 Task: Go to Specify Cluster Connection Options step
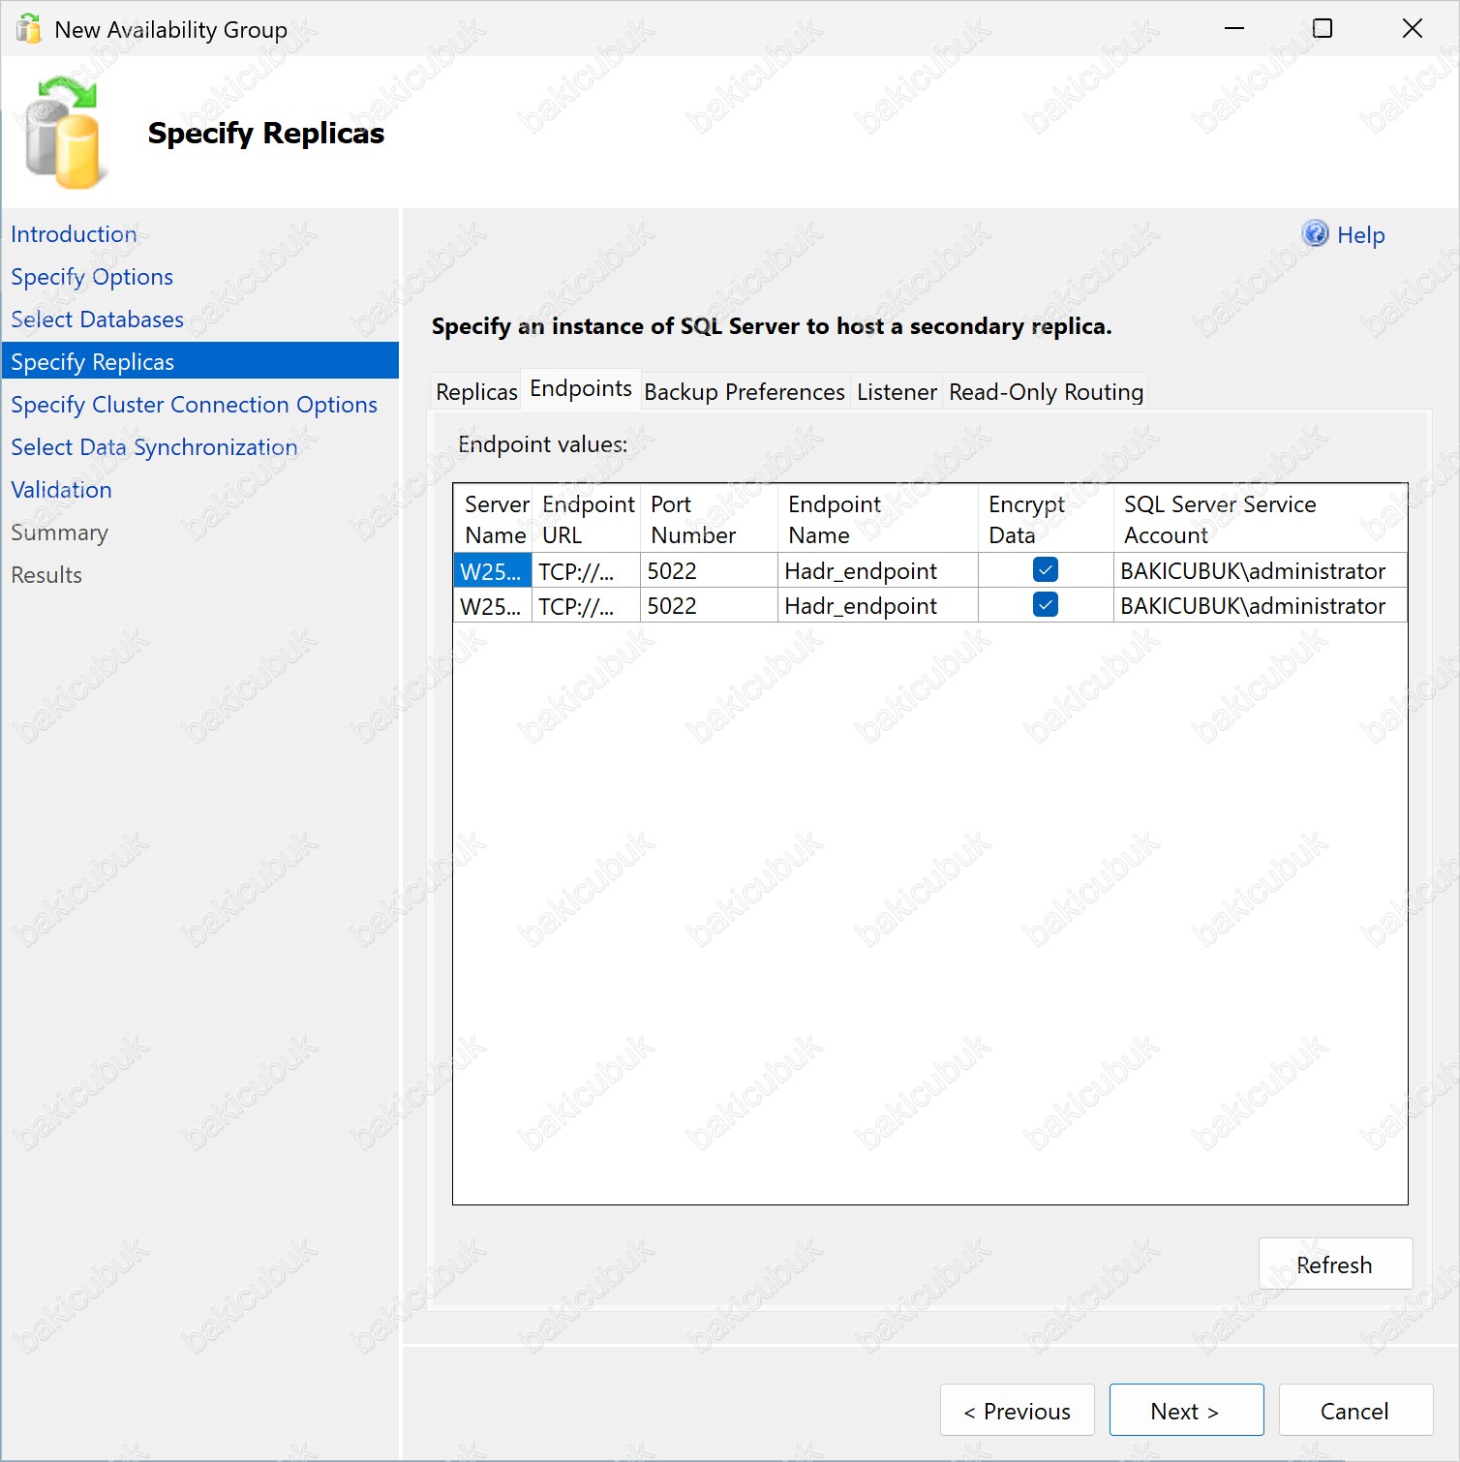pyautogui.click(x=194, y=405)
